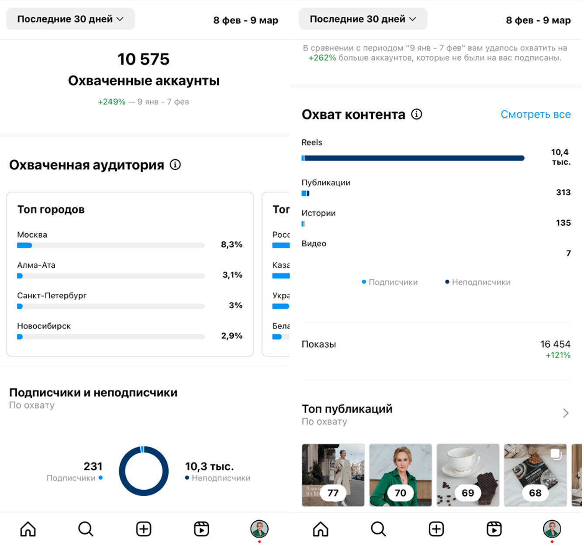This screenshot has height=546, width=584.
Task: Open Последние 30 дней dropdown on right screen
Action: pyautogui.click(x=363, y=19)
